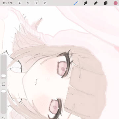
Task: Open the pink color picker swatch
Action: [115, 3]
